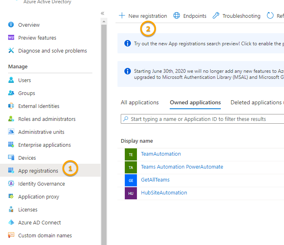Click the name or Application ID filter field
284x245 pixels.
[202, 119]
